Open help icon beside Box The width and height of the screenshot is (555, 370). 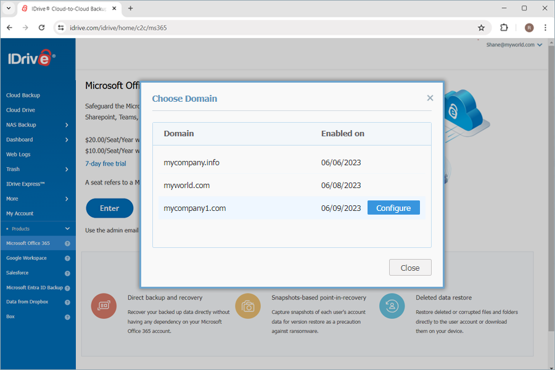(x=67, y=317)
